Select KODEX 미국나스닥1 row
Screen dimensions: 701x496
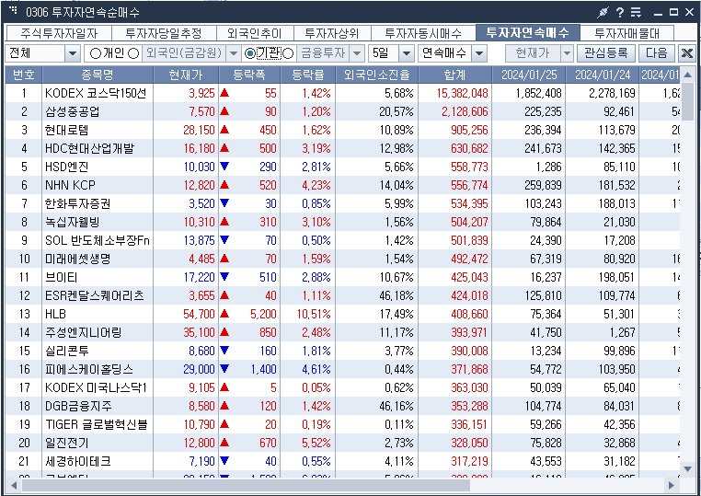tap(342, 387)
